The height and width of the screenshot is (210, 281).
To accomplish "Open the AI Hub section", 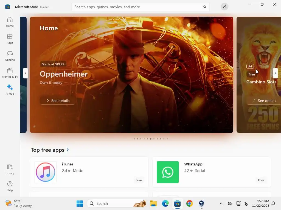I will tap(10, 90).
